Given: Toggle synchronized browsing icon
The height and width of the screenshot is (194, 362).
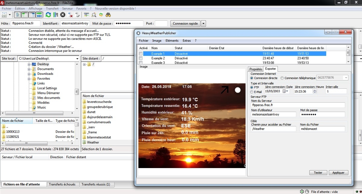Looking at the screenshot, I should (101, 14).
